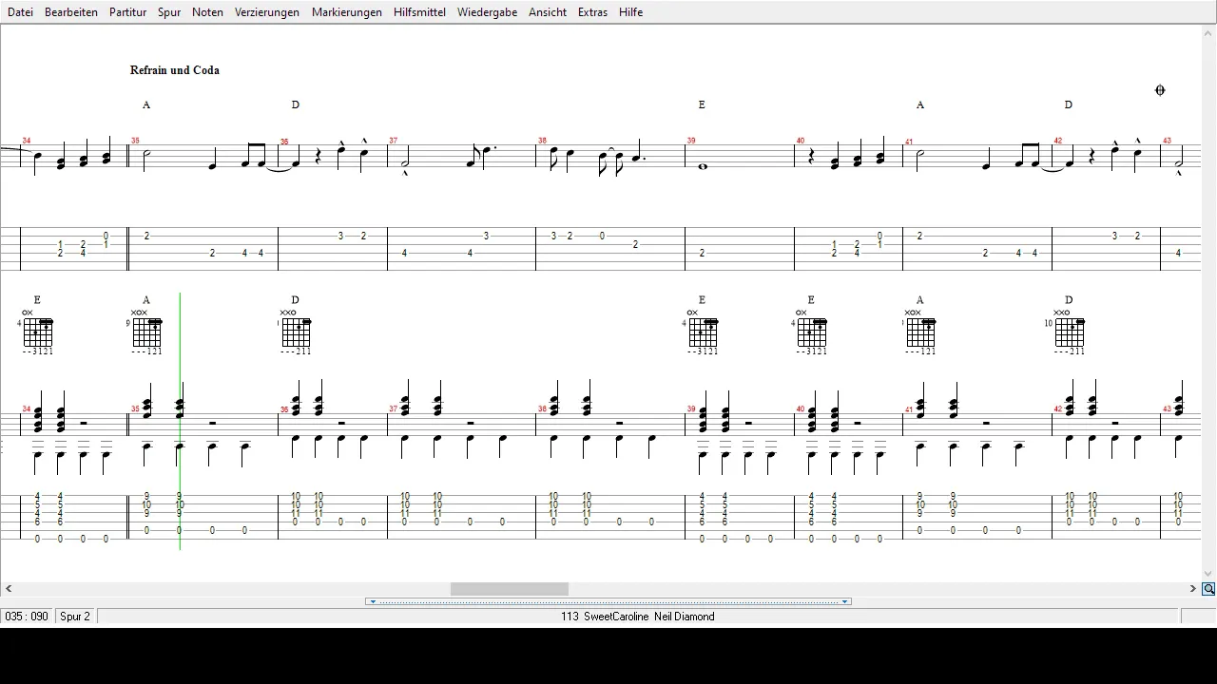Screen dimensions: 1217x684
Task: Open the Partitur menu
Action: pos(127,12)
